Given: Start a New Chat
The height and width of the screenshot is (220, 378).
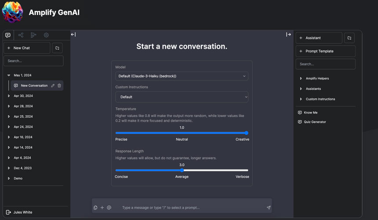Looking at the screenshot, I should 27,48.
